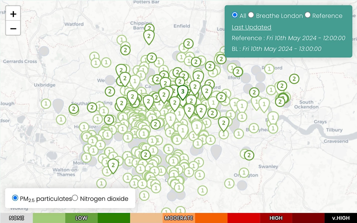The height and width of the screenshot is (223, 357).
Task: Click the MODERATE orange legend band
Action: coord(178,218)
